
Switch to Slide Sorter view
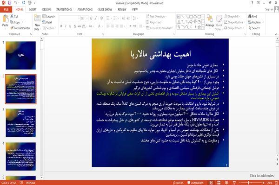click(219, 183)
